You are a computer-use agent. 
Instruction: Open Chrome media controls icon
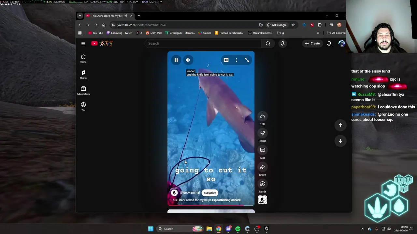(x=331, y=25)
